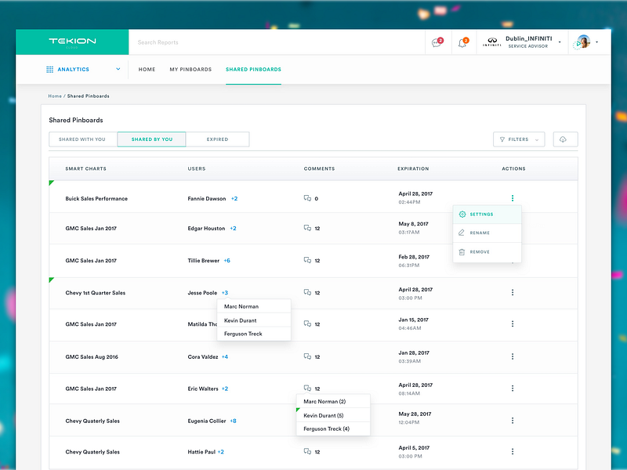Viewport: 627px width, 470px height.
Task: Open Buick Sales Performance chart
Action: 96,199
